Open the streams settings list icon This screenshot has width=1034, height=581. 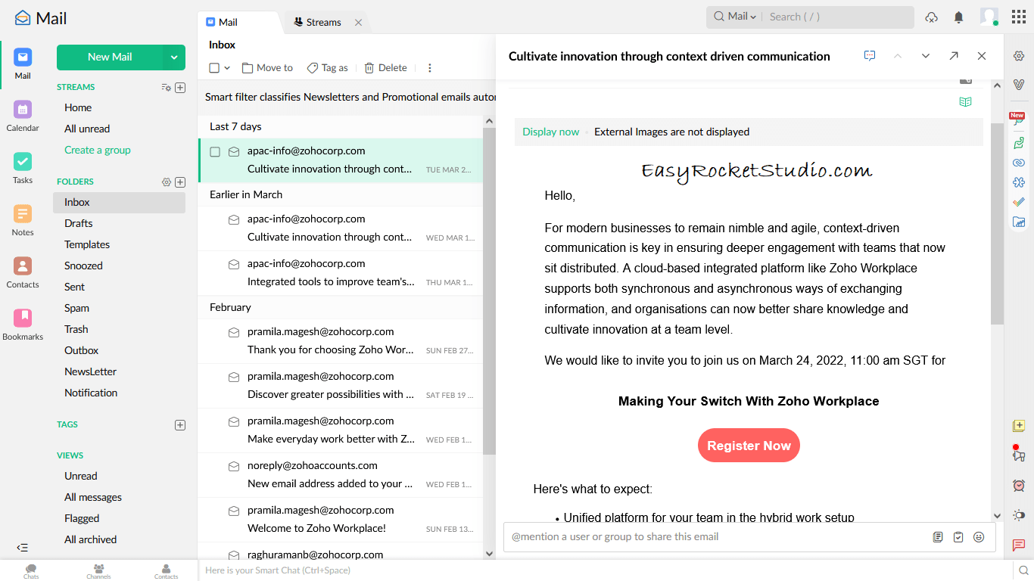(167, 88)
